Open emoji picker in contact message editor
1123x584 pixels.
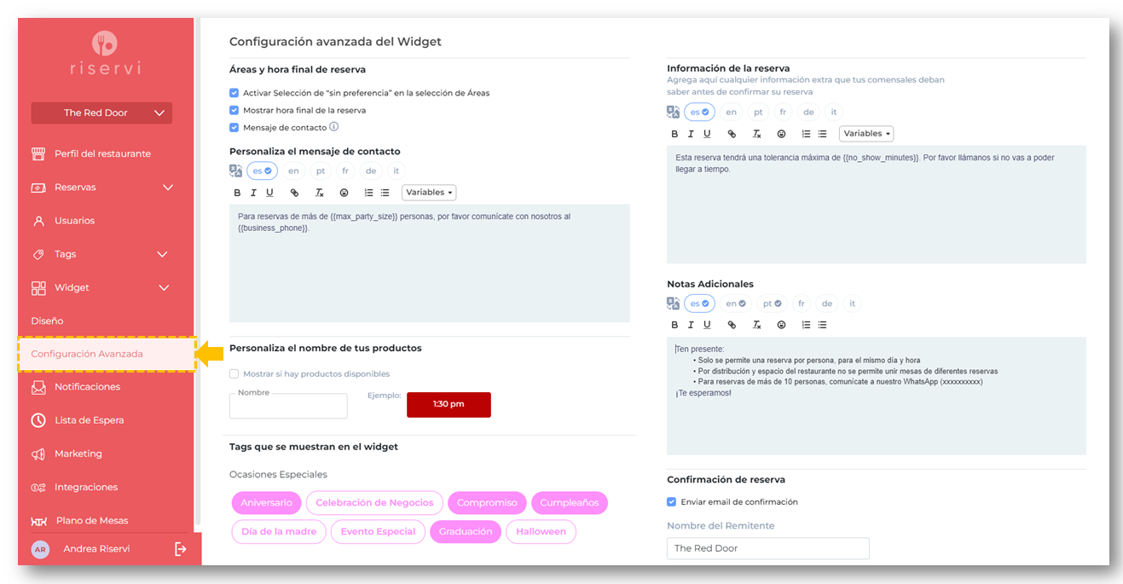click(x=344, y=193)
